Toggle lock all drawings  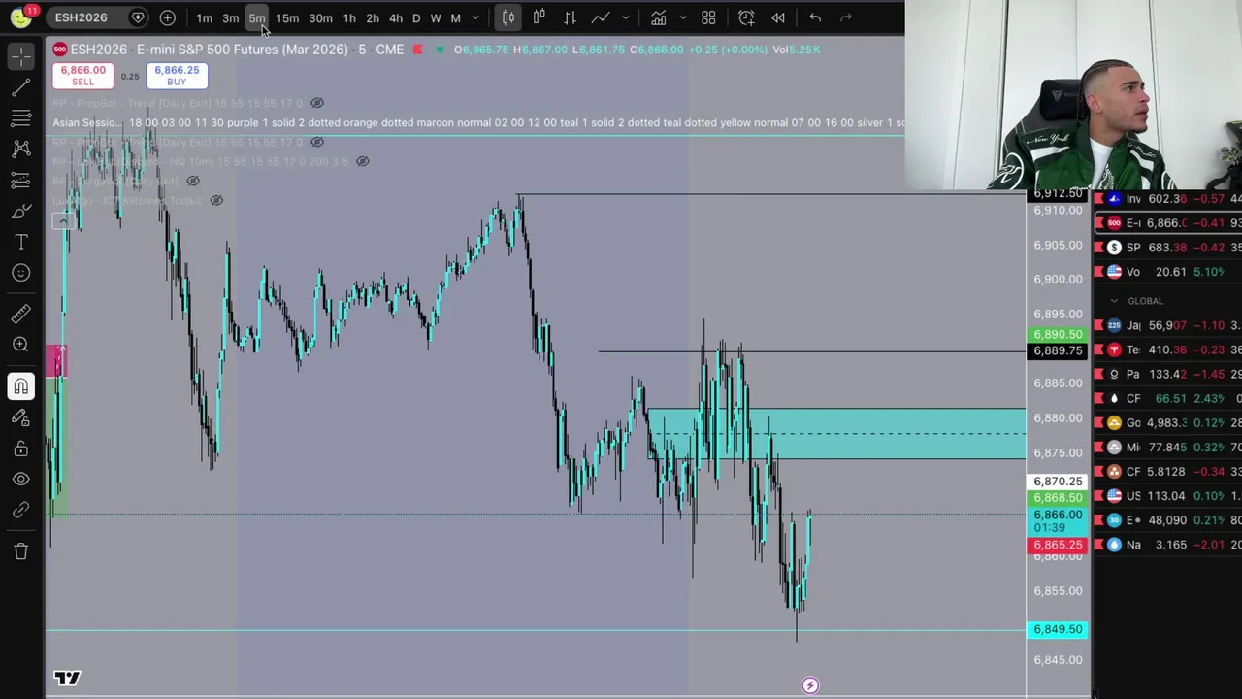point(20,449)
